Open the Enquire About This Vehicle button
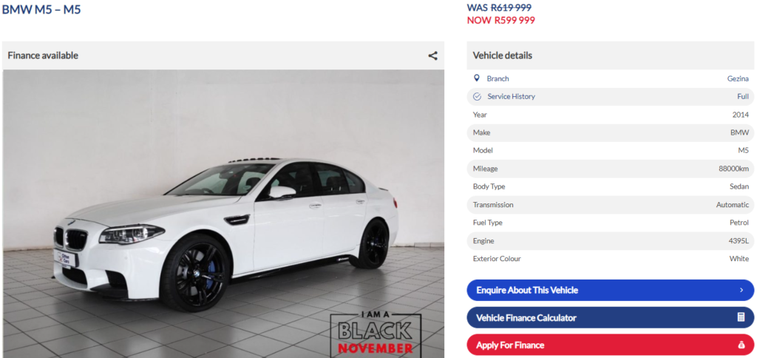 [610, 291]
